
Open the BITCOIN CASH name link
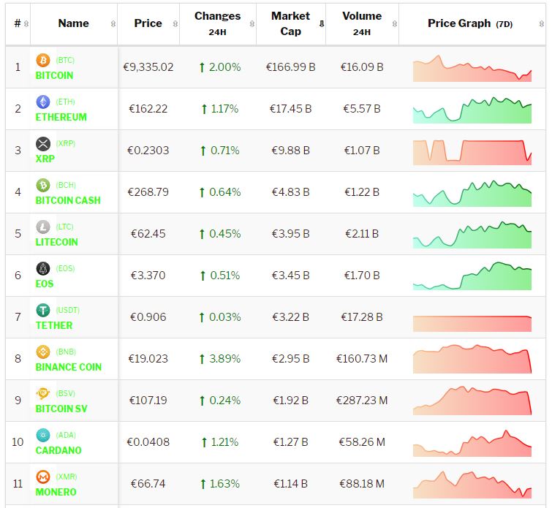click(68, 200)
